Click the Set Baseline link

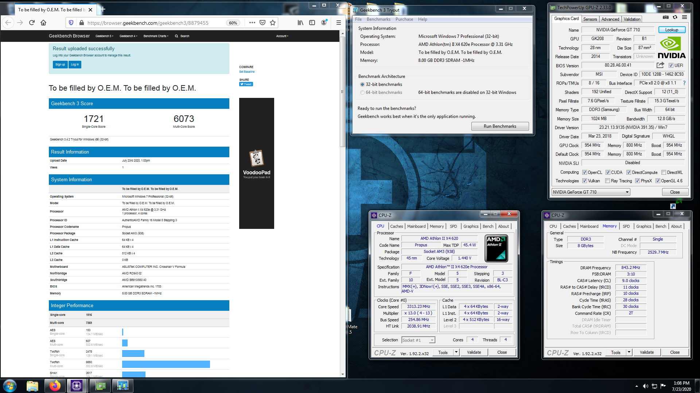click(247, 72)
